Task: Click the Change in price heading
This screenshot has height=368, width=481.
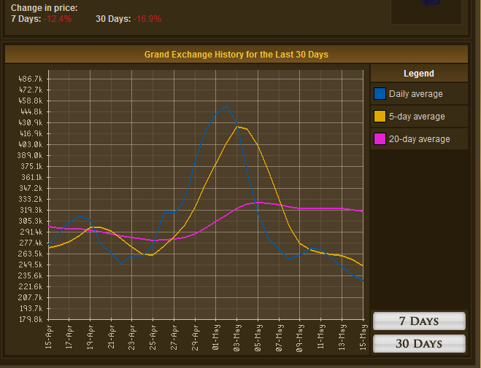Action: point(45,8)
